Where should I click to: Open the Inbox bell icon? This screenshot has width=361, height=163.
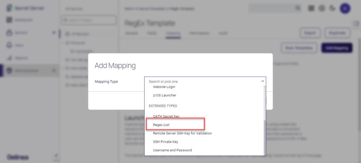[x=9, y=45]
